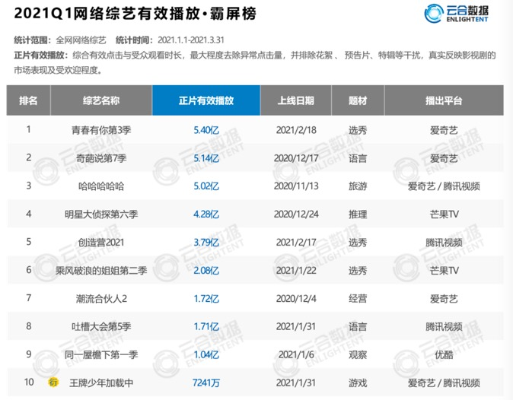Click 爱奇艺 in 潮流合伙人2 row
This screenshot has width=513, height=400.
(444, 299)
